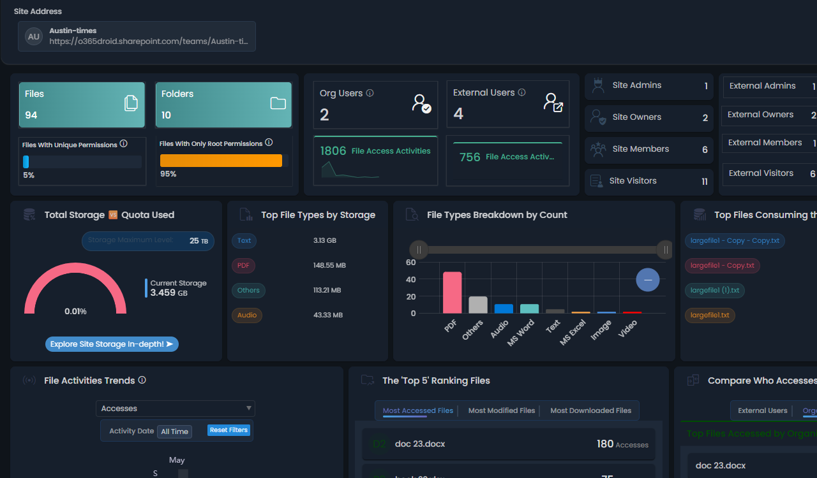This screenshot has height=478, width=817.
Task: Click the left handle of chart range slider
Action: click(419, 250)
